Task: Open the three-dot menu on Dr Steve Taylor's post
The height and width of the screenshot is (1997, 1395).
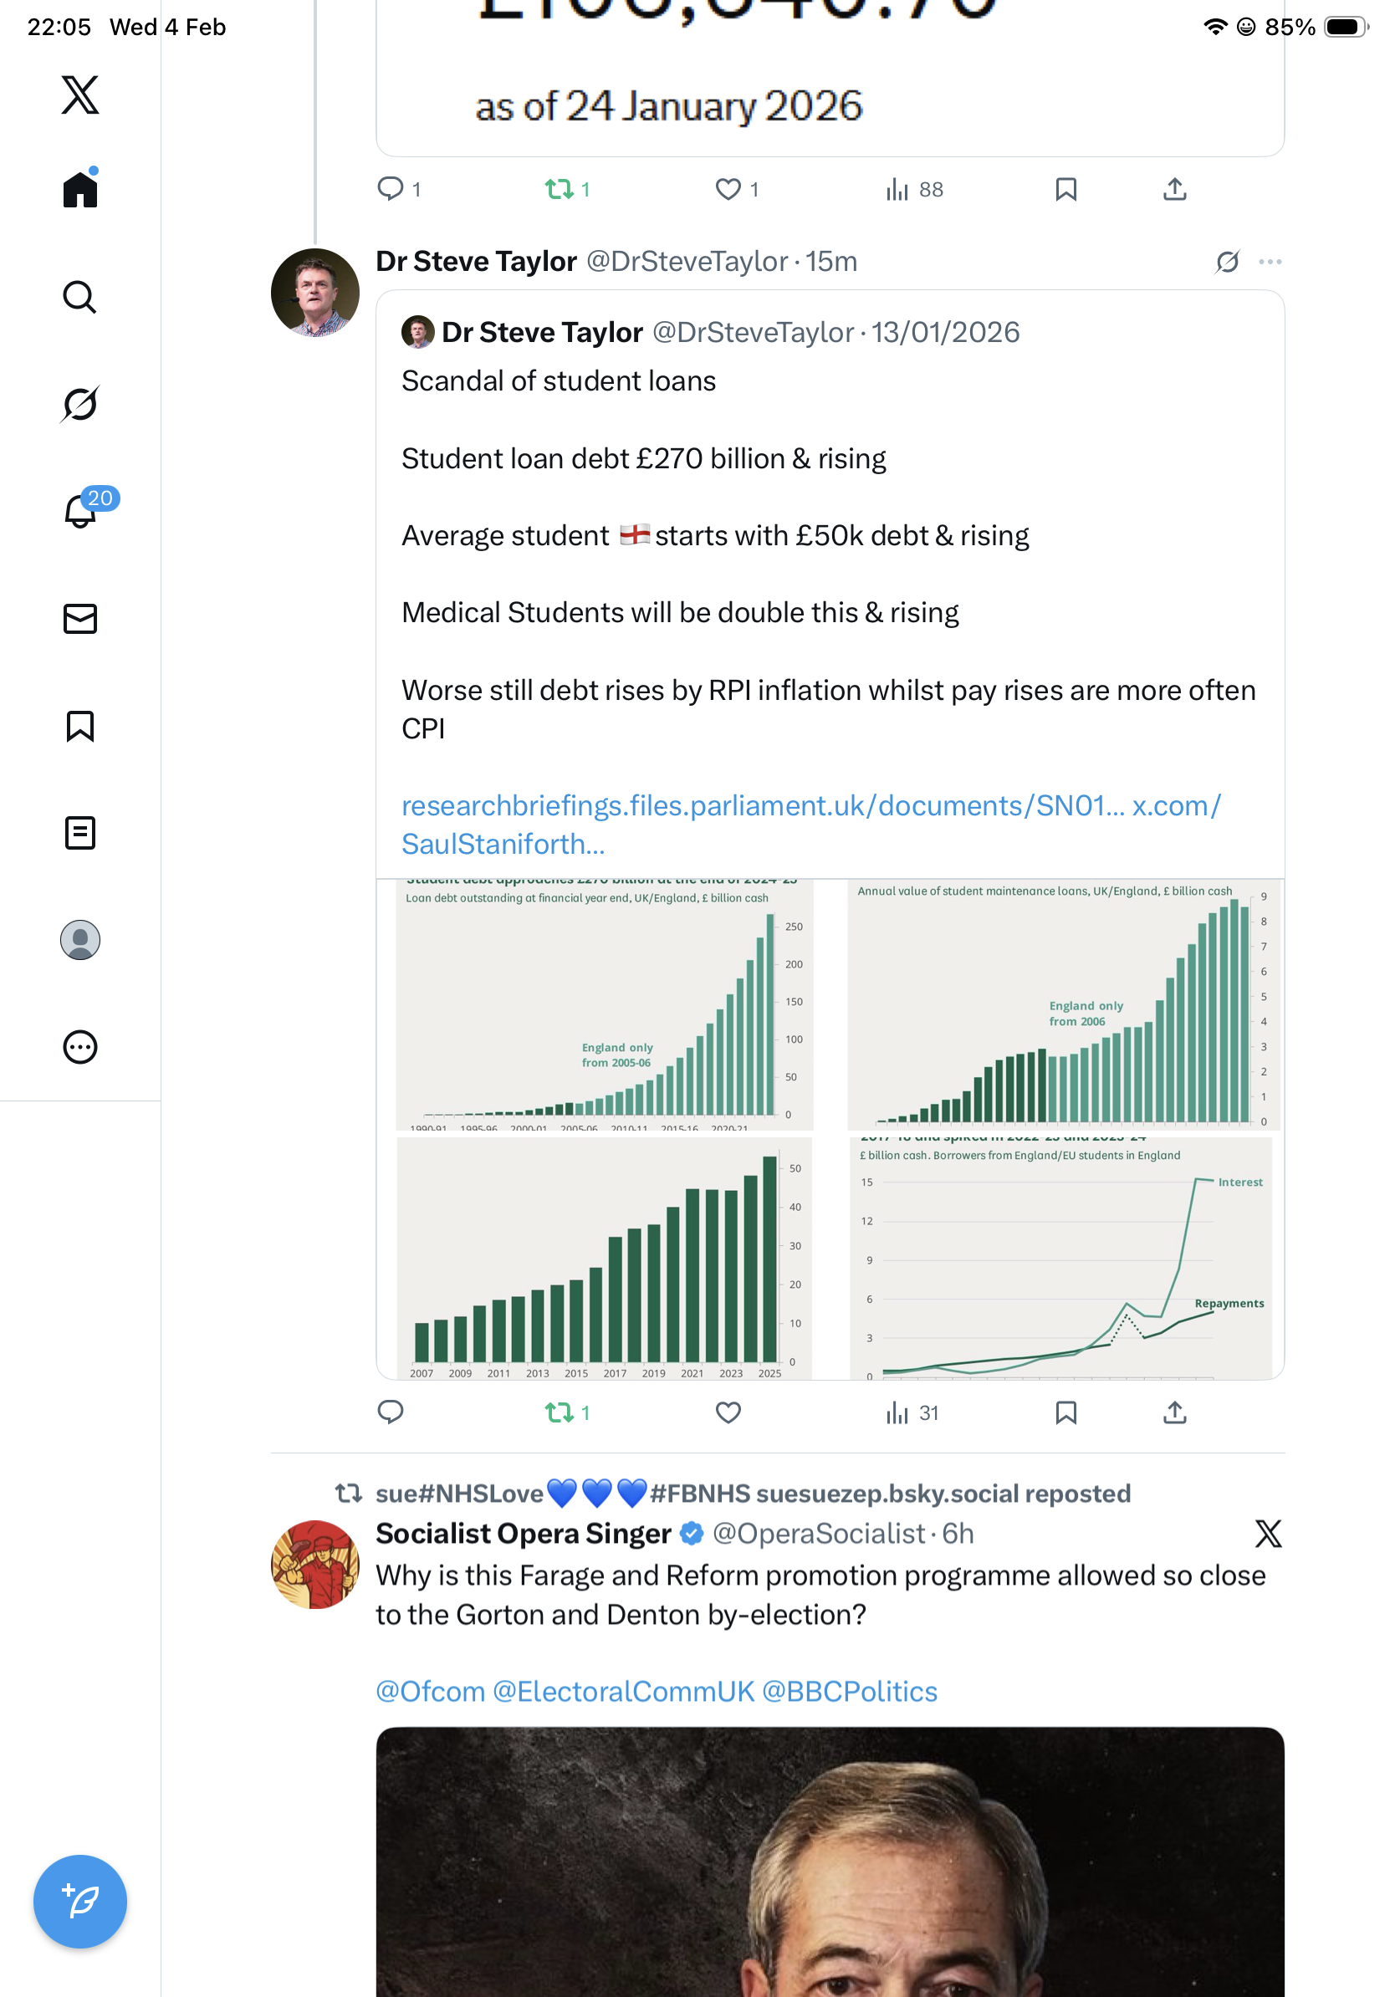Action: point(1270,262)
